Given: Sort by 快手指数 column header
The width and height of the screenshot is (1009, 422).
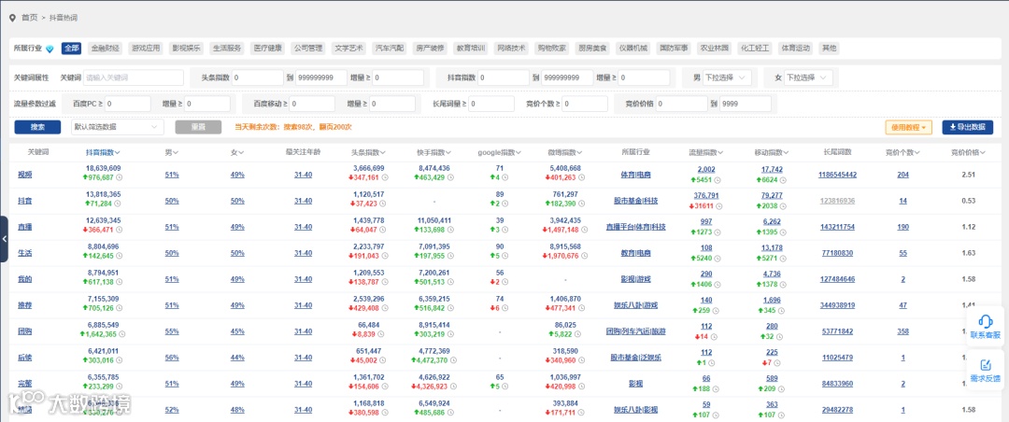Looking at the screenshot, I should pyautogui.click(x=433, y=152).
